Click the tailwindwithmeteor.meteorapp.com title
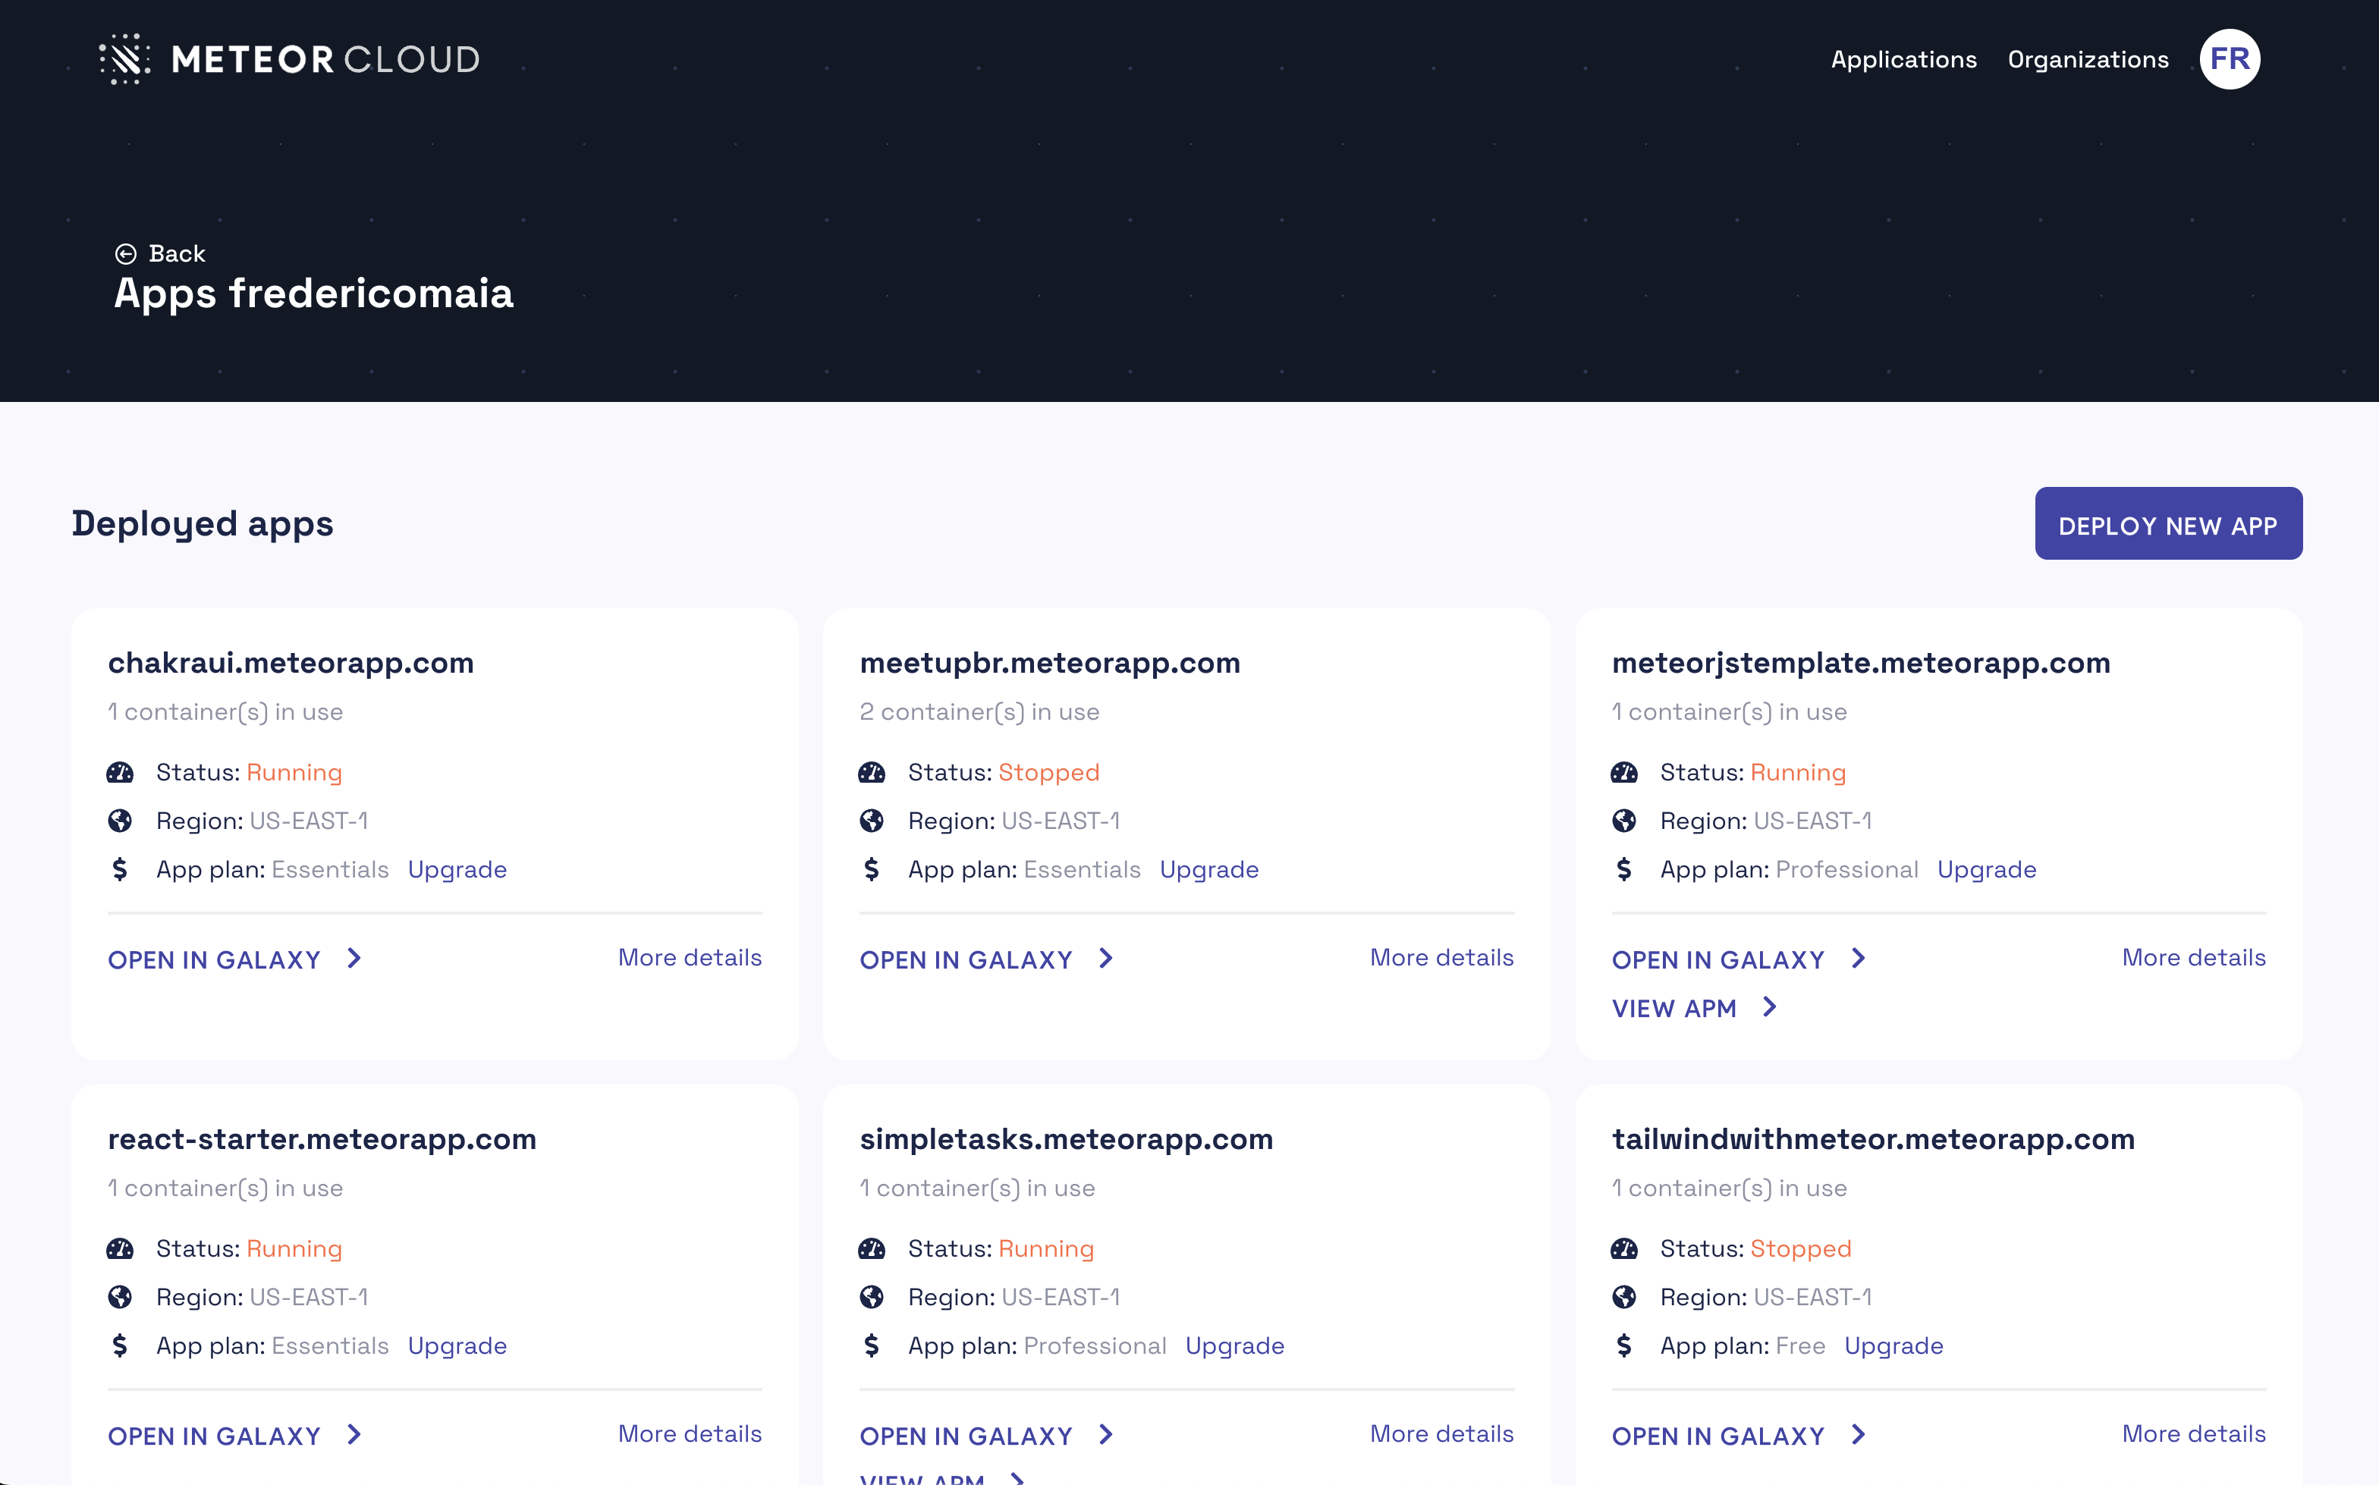The height and width of the screenshot is (1485, 2379). coord(1873,1139)
